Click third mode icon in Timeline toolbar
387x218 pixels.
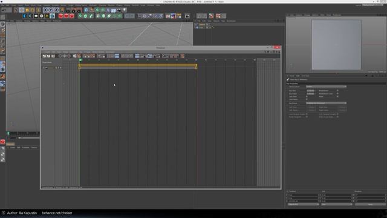coord(53,56)
